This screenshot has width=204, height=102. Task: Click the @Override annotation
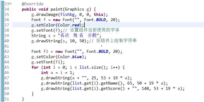pyautogui.click(x=32, y=4)
